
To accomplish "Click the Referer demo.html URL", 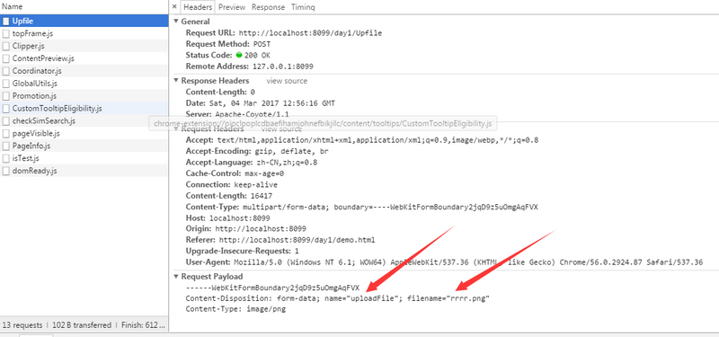I will tap(297, 240).
